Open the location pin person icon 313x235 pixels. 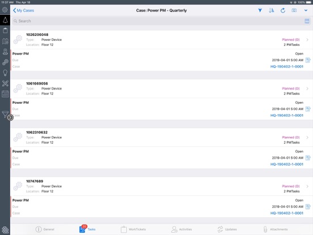coord(5,52)
